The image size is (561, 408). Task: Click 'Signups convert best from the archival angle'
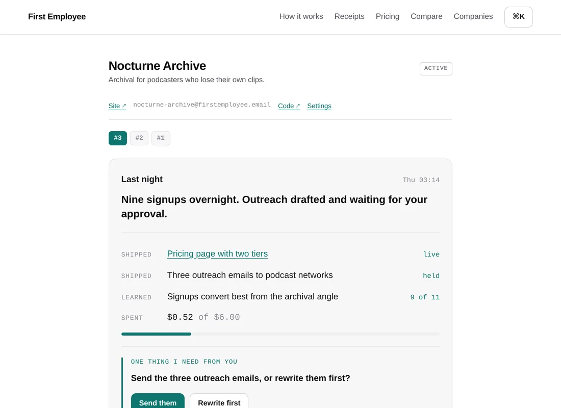252,297
